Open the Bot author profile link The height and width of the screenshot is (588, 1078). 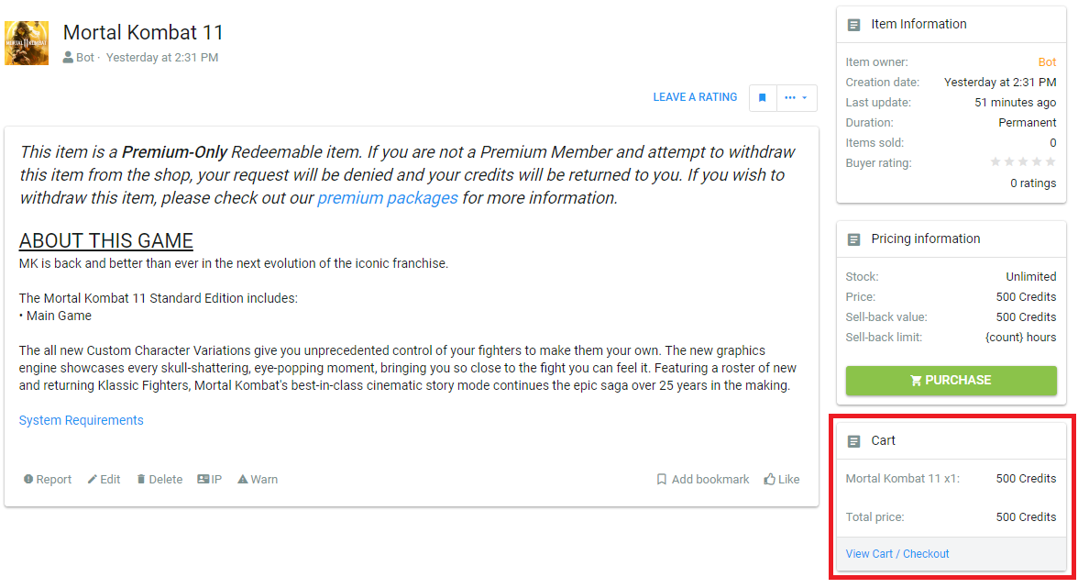pos(84,58)
